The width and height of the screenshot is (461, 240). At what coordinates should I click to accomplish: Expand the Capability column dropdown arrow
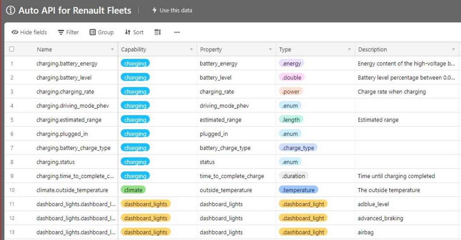191,50
